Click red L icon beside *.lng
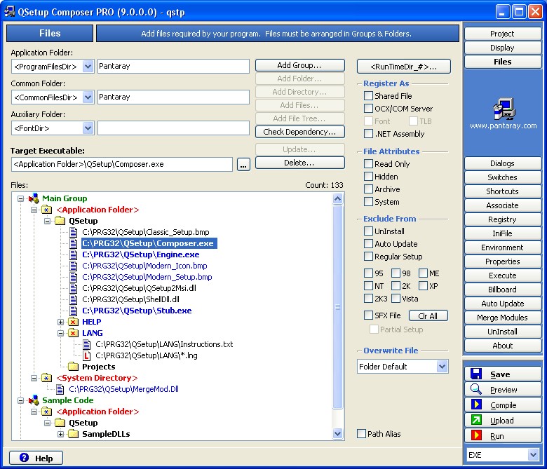Viewport: 547px width, 469px height. pyautogui.click(x=86, y=355)
